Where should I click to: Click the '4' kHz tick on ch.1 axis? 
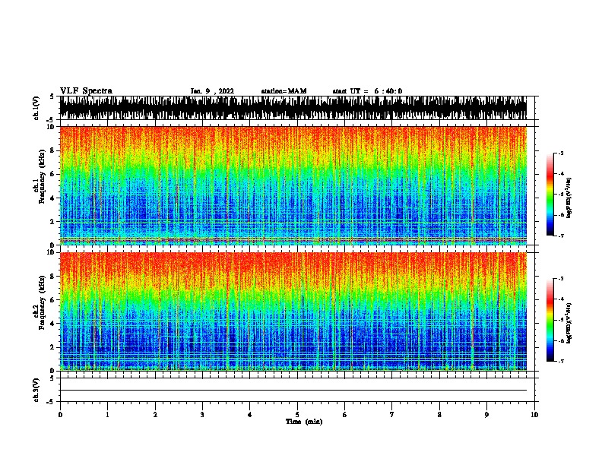pos(52,198)
